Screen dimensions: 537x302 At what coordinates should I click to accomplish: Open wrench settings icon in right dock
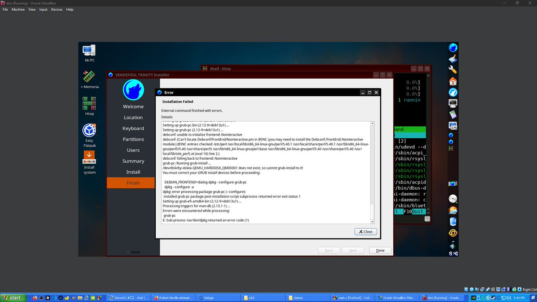[x=453, y=70]
